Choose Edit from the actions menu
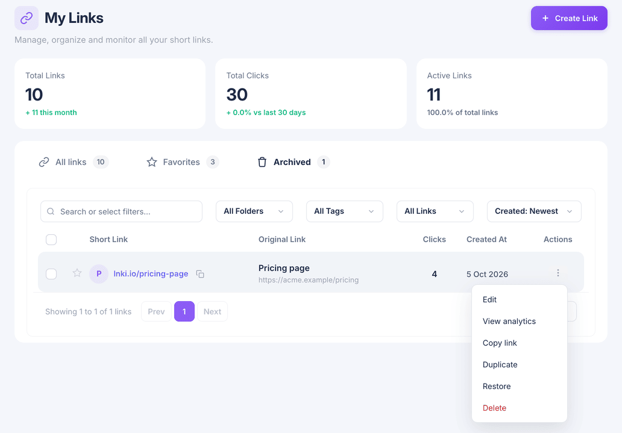This screenshot has height=433, width=622. tap(520, 299)
